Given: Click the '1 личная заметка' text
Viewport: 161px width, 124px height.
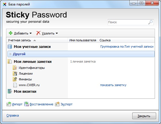Looking at the screenshot, I should pyautogui.click(x=83, y=61).
